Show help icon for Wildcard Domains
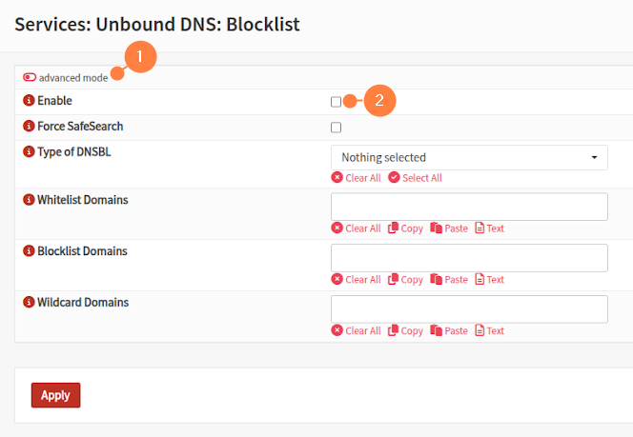Viewport: 633px width, 437px height. coord(29,303)
